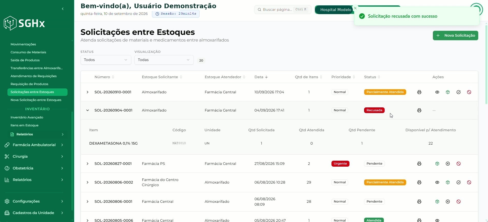Viewport: 488px width, 222px height.
Task: Print request SOL-20260806-0002
Action: (x=419, y=182)
